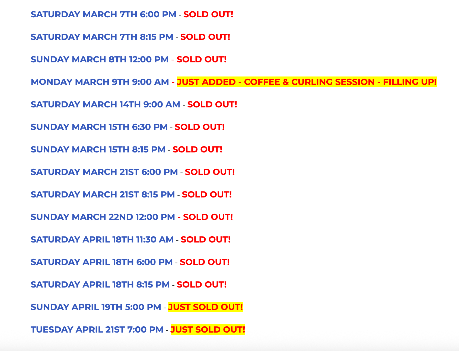
Task: Click highlighted Just Sold Out label for April 19th
Action: point(205,307)
